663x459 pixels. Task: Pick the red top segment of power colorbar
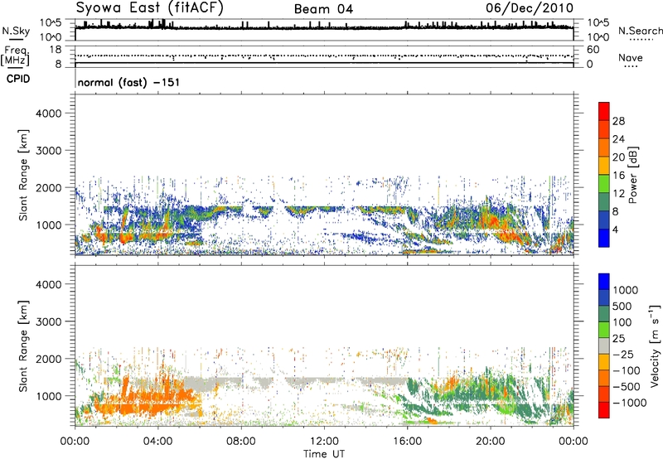pyautogui.click(x=604, y=112)
